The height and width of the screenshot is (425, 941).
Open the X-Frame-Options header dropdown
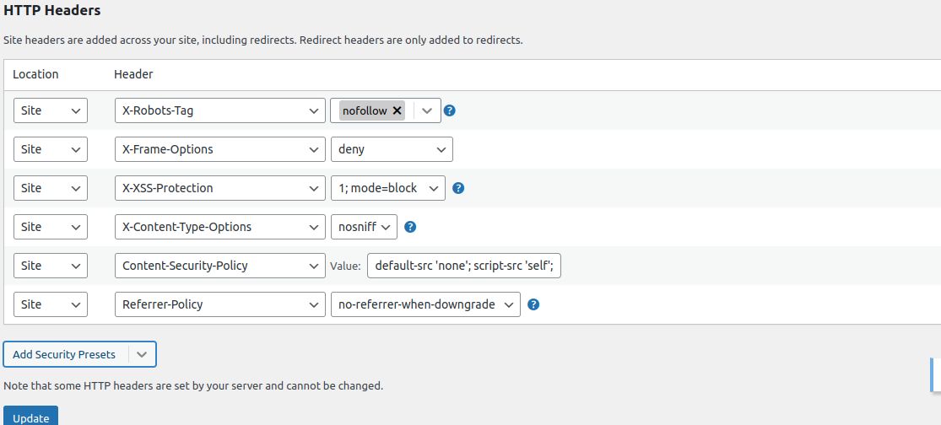click(219, 149)
